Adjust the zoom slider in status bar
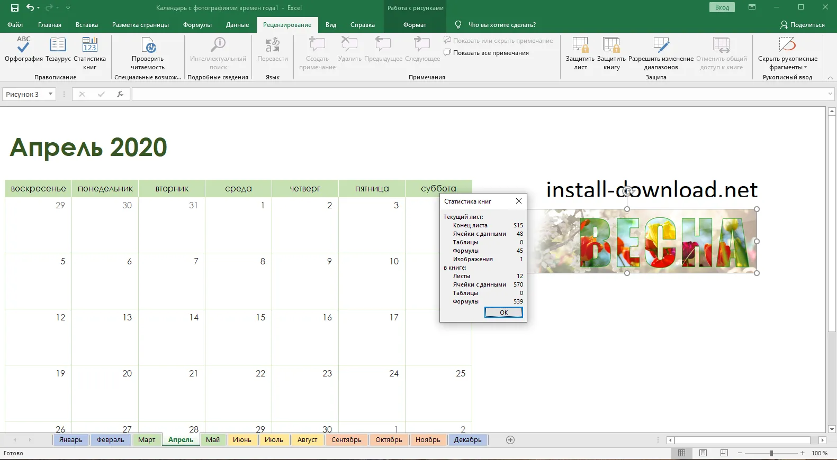 (x=771, y=453)
